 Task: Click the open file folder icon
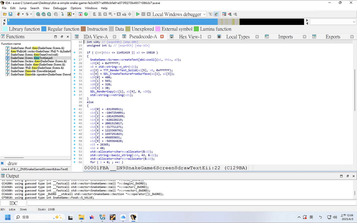[5, 14]
